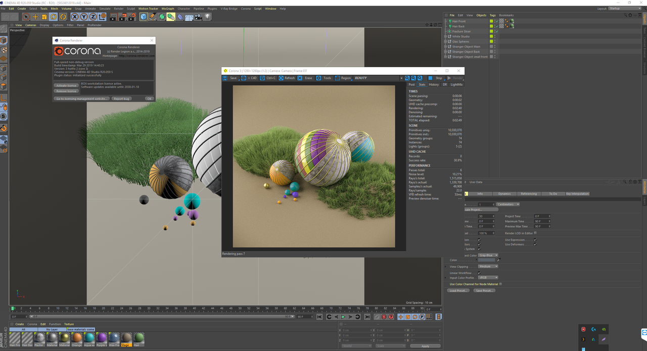This screenshot has height=351, width=647.
Task: Click the Save Preset button
Action: tap(484, 291)
